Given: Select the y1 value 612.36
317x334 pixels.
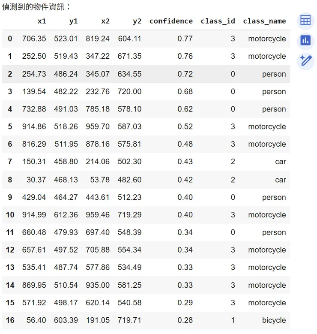Looking at the screenshot, I should point(66,215).
